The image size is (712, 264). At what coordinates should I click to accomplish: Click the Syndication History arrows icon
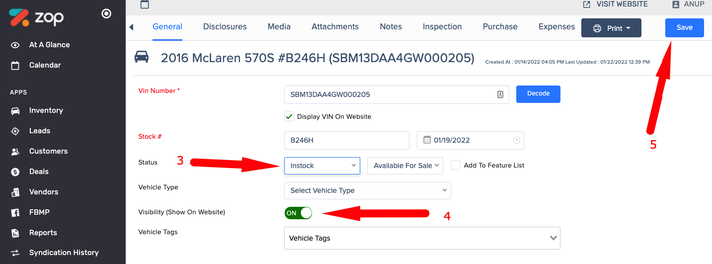[x=15, y=253]
